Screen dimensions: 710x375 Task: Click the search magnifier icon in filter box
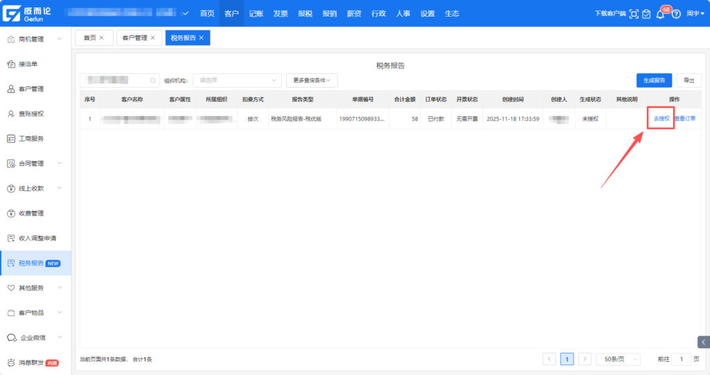pos(153,80)
